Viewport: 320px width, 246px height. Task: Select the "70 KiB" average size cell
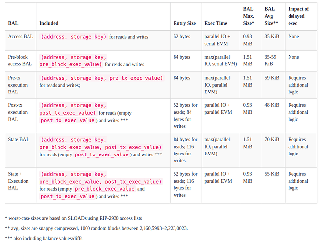click(x=272, y=139)
